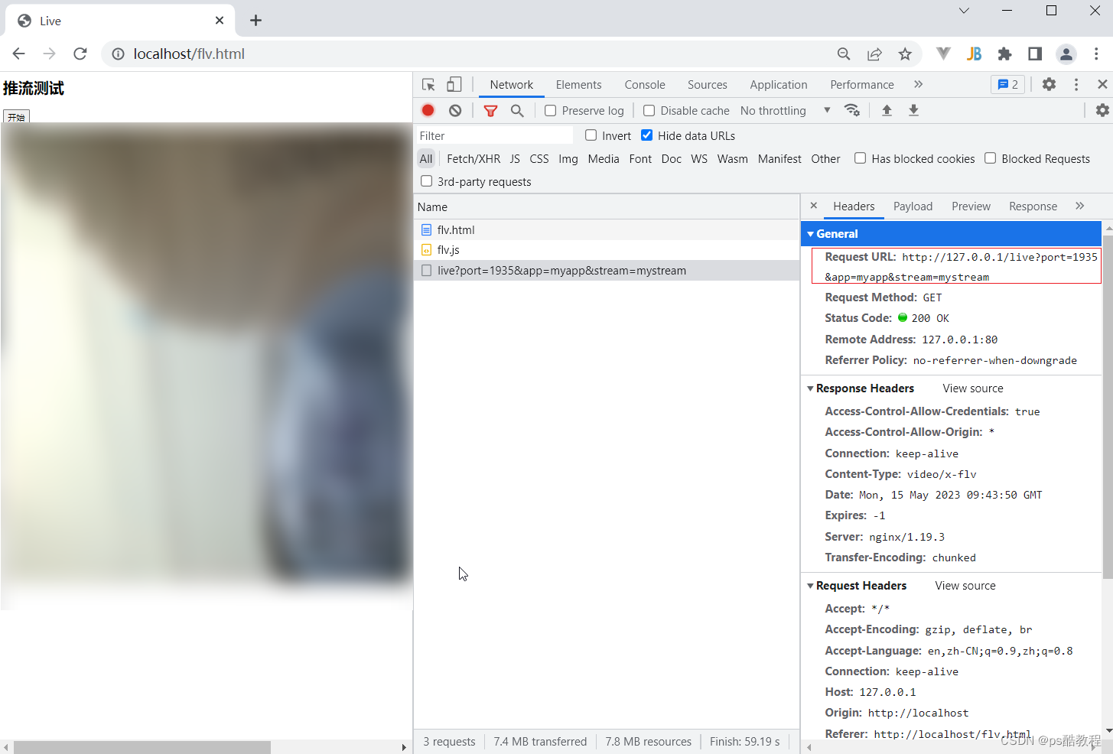Open network search magnifier
Viewport: 1113px width, 754px height.
(517, 110)
